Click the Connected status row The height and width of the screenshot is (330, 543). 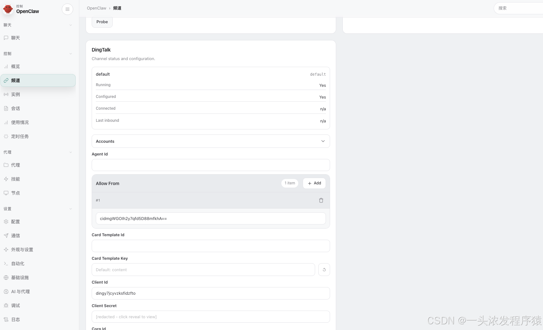point(211,108)
